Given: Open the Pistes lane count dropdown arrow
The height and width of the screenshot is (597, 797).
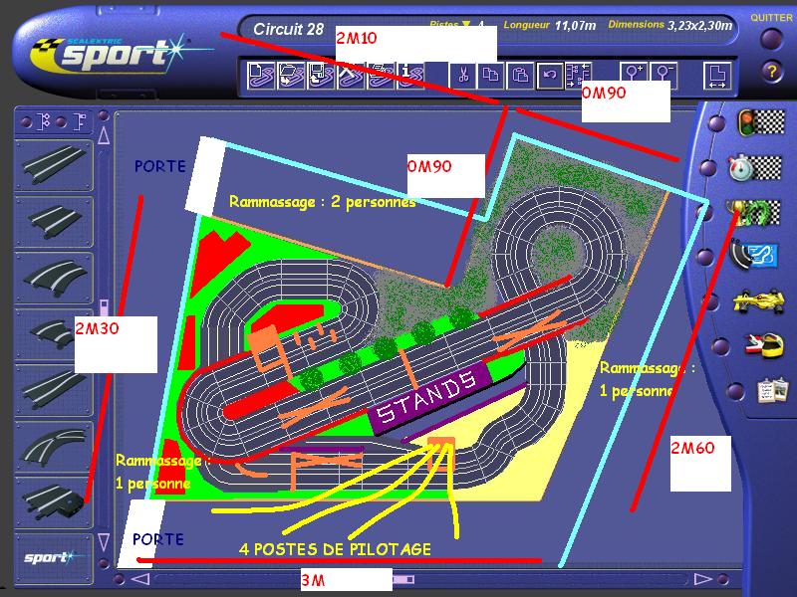Looking at the screenshot, I should pos(465,25).
